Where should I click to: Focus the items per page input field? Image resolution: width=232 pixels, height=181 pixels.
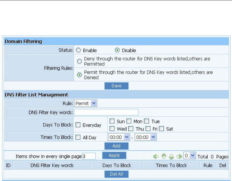tap(89, 156)
